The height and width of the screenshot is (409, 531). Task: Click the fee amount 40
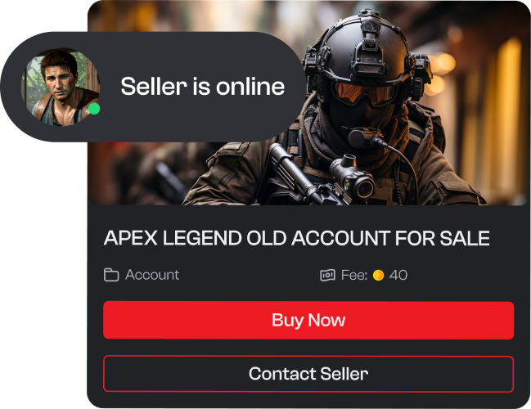[x=398, y=275]
